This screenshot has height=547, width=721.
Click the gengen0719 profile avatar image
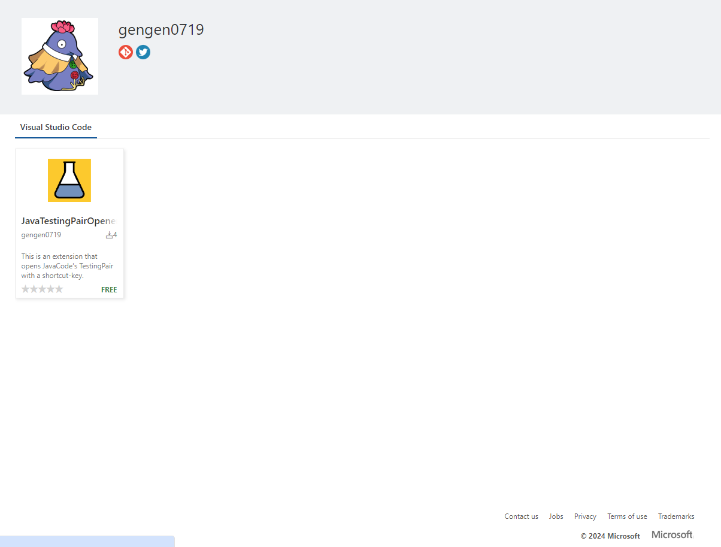tap(60, 56)
